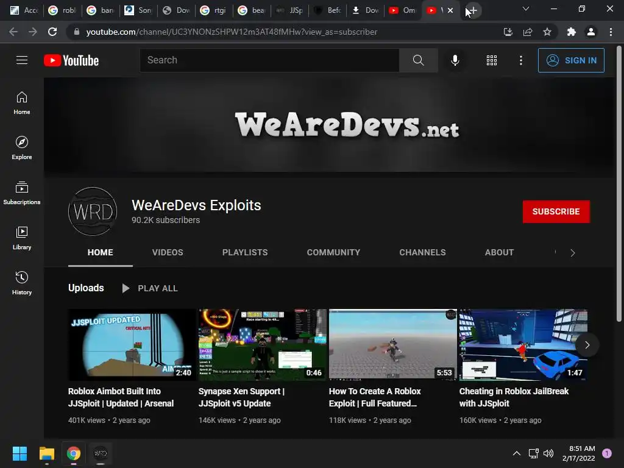
Task: Show next uploads with the carousel arrow
Action: (x=587, y=345)
